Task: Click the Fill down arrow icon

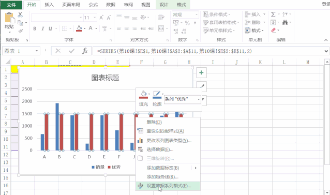Action: coord(273,22)
